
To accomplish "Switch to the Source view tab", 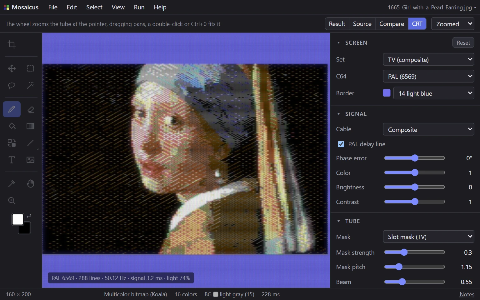I will tap(362, 24).
